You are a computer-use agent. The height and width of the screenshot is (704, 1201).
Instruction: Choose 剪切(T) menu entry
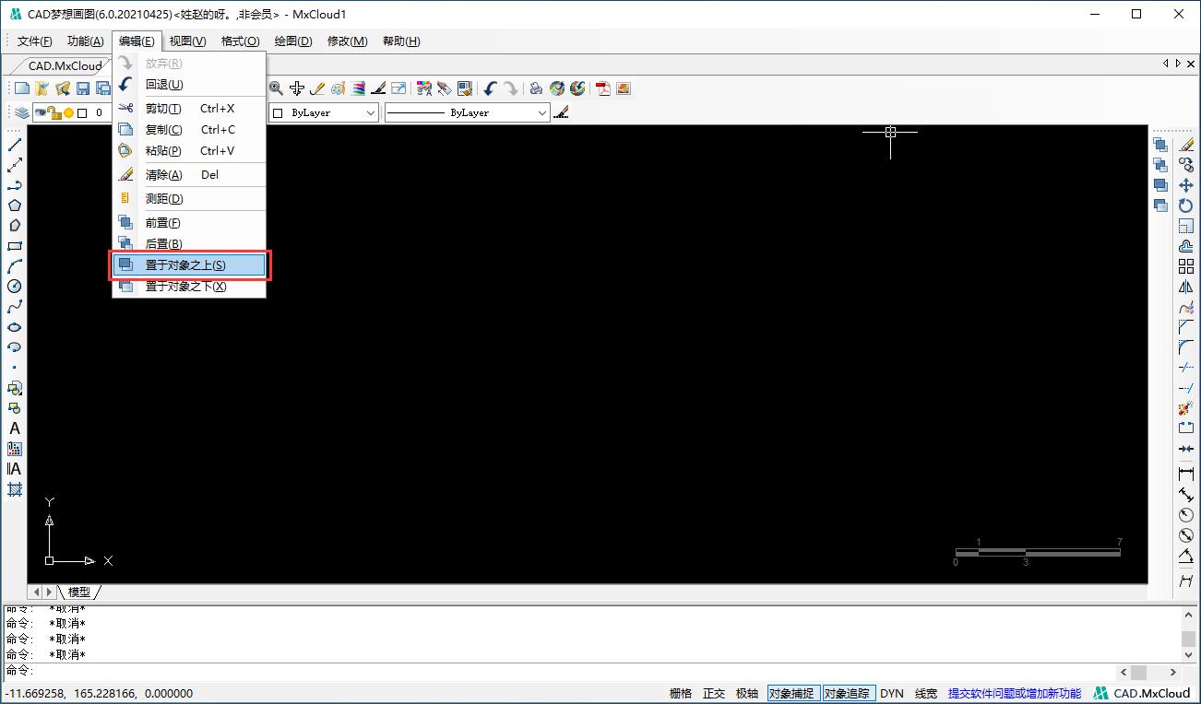[x=189, y=109]
